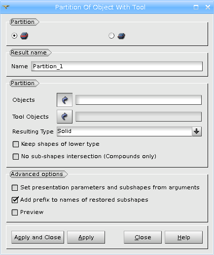Open Help for the partition dialog
The height and width of the screenshot is (255, 214).
pos(184,237)
